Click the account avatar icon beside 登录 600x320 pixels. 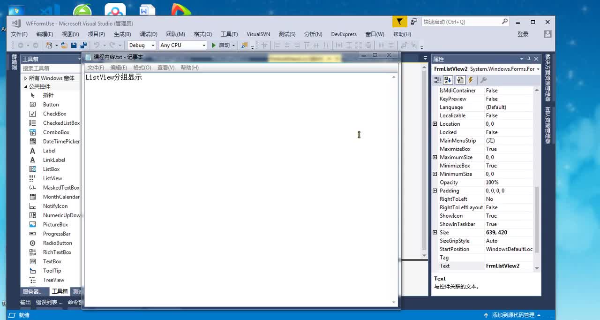547,34
